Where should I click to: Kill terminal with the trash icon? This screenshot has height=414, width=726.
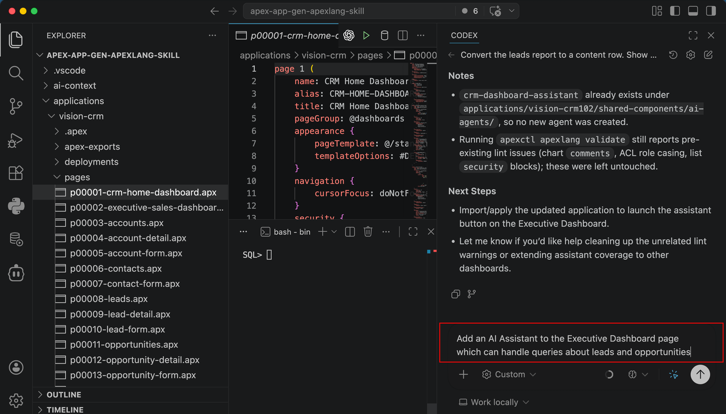(368, 231)
